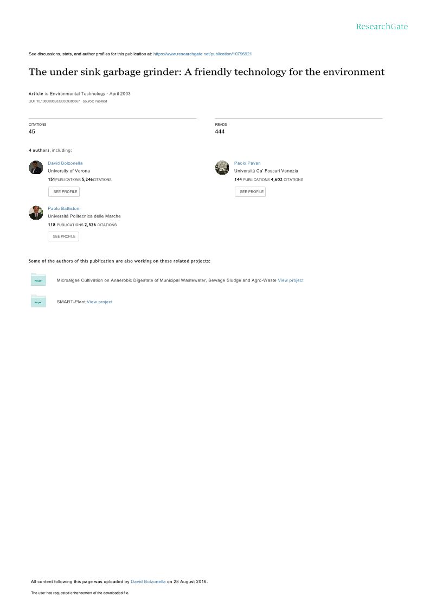
Task: Click the ResearchGate logo
Action: click(382, 27)
